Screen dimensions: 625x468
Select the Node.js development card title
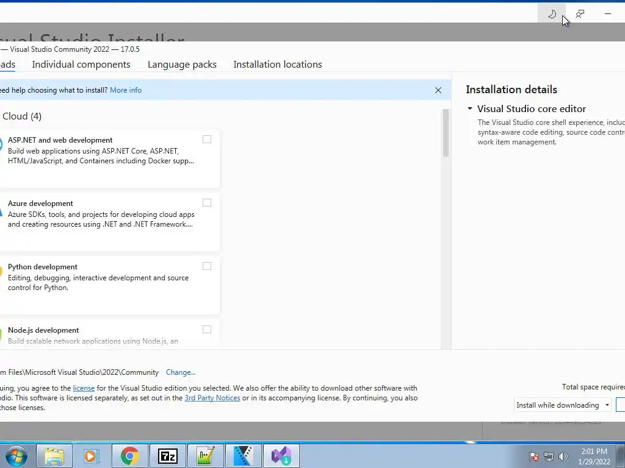(43, 330)
